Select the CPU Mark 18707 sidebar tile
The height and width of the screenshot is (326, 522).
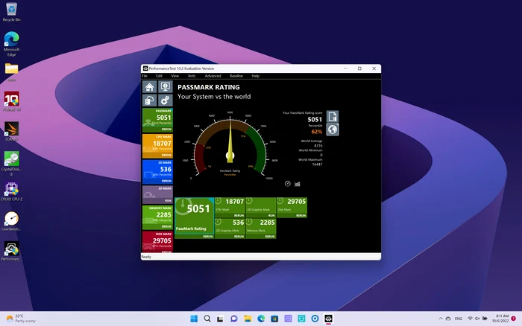pos(157,146)
